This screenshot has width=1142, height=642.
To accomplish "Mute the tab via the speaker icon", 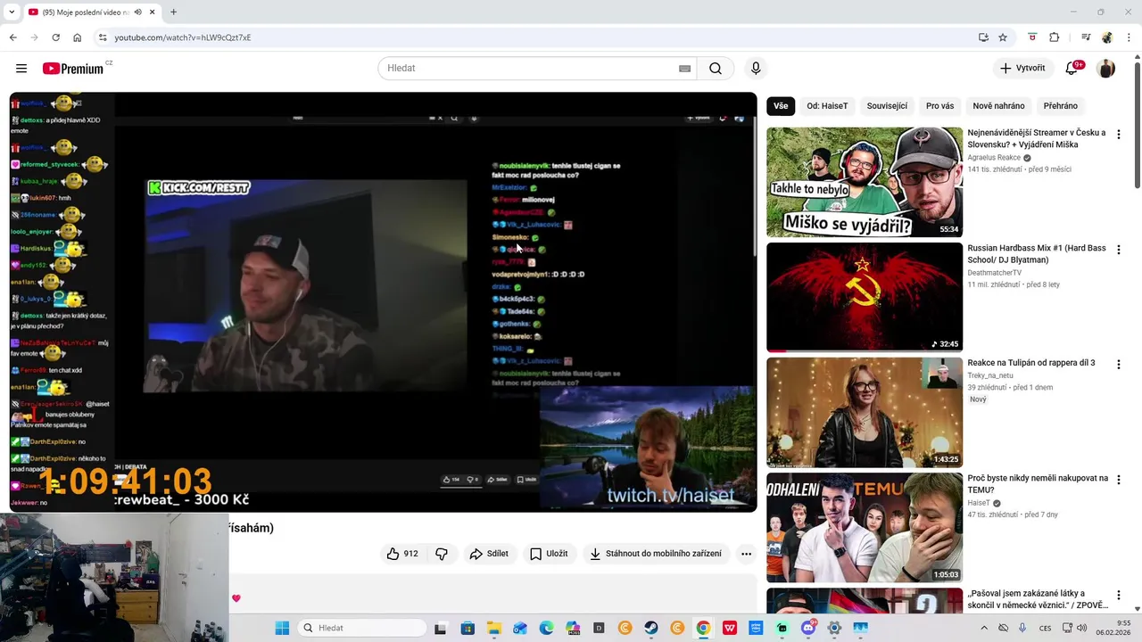I will pyautogui.click(x=138, y=12).
